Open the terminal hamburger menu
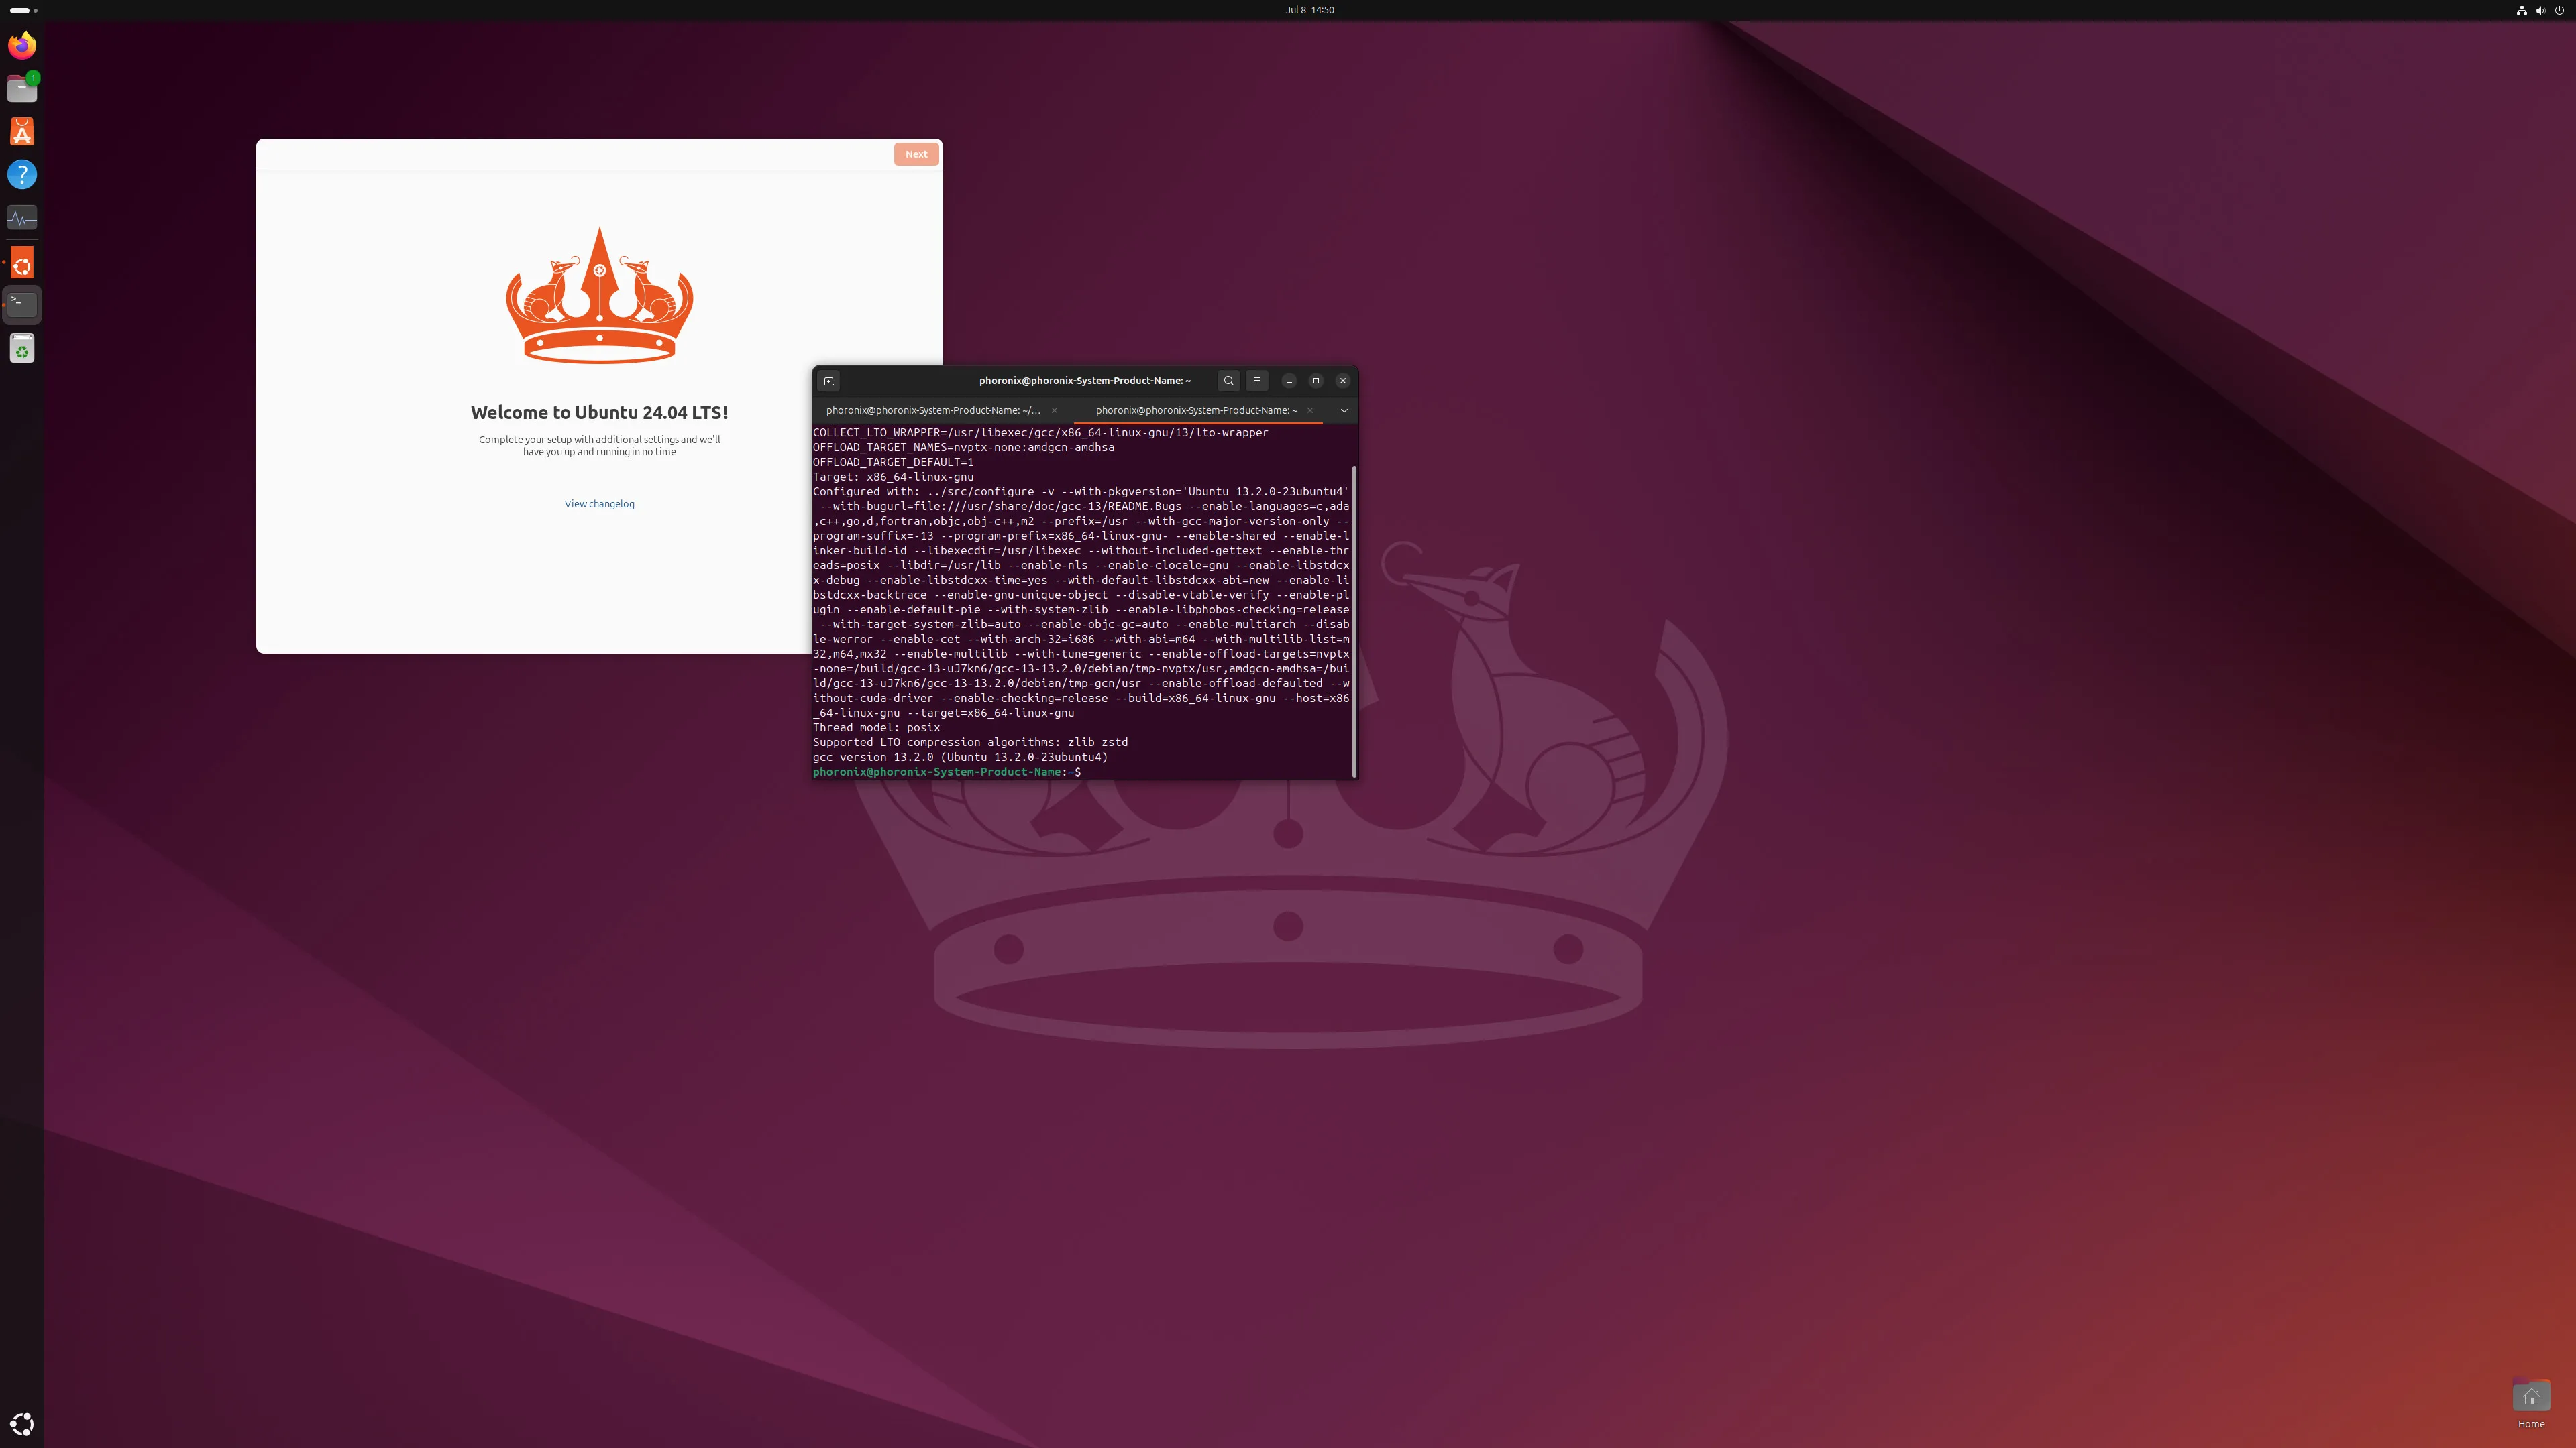The width and height of the screenshot is (2576, 1448). click(x=1257, y=381)
